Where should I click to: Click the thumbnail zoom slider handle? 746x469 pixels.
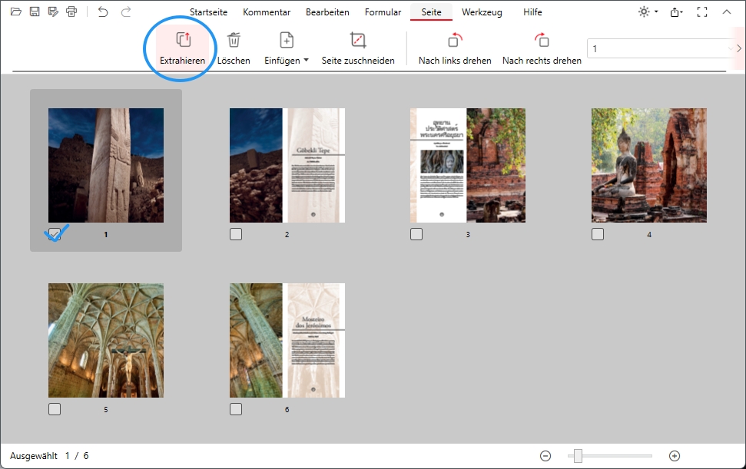coord(578,456)
